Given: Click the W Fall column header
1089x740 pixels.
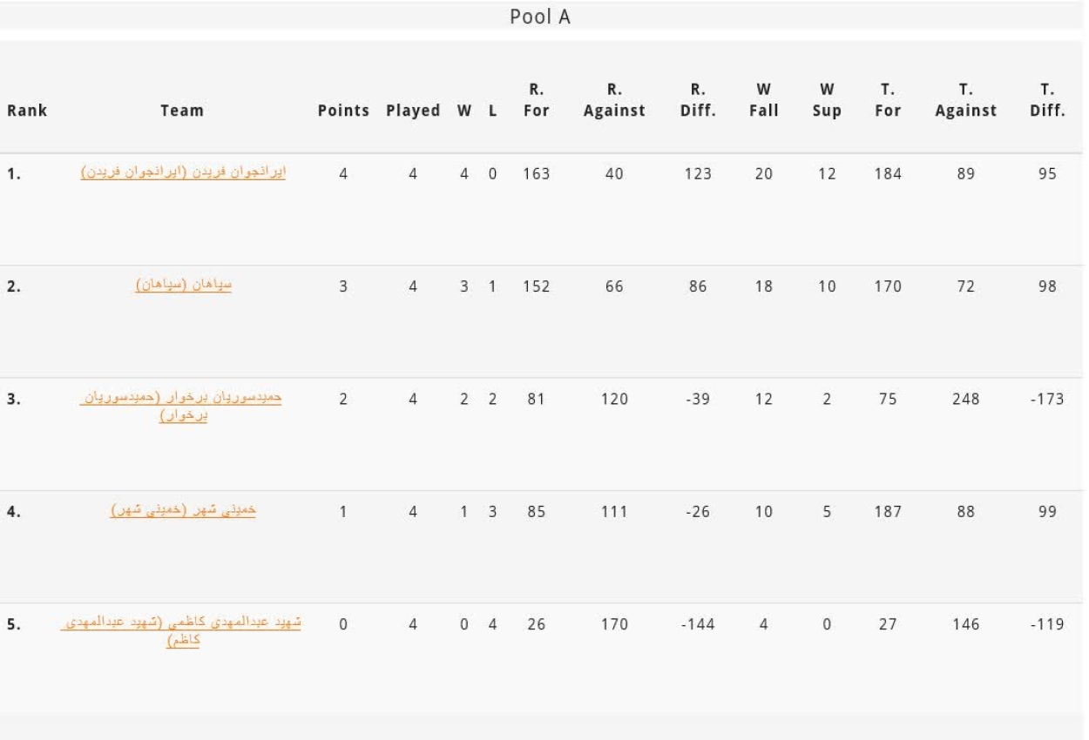Looking at the screenshot, I should tap(763, 100).
